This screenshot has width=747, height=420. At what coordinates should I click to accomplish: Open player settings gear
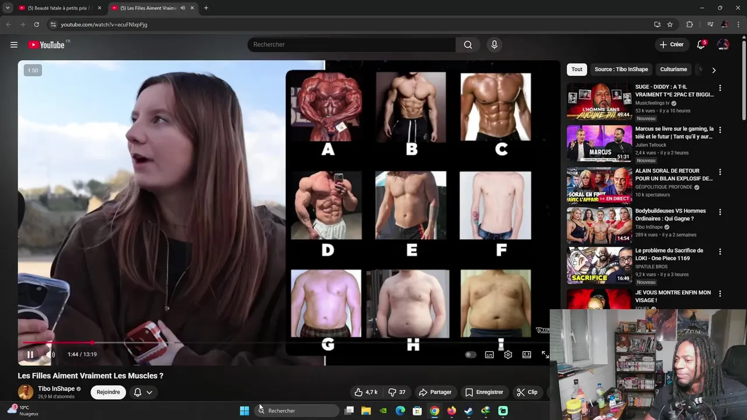[508, 355]
